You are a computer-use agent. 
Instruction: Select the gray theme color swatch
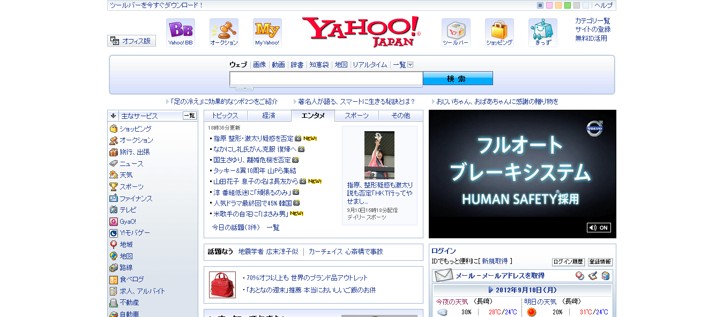coord(577,5)
